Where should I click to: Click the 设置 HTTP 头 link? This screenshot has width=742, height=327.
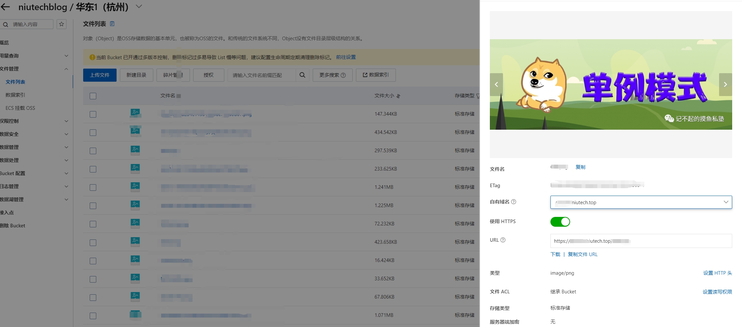click(717, 273)
